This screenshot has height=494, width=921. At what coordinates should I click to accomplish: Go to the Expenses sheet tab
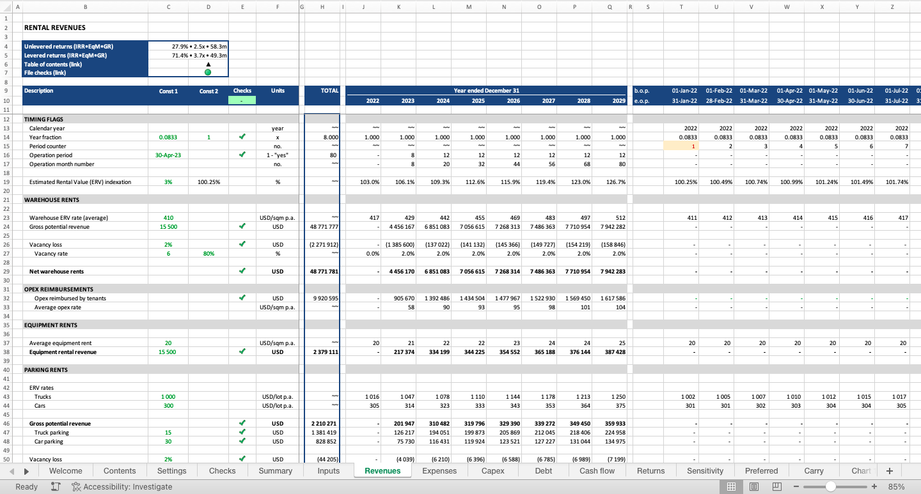(439, 471)
